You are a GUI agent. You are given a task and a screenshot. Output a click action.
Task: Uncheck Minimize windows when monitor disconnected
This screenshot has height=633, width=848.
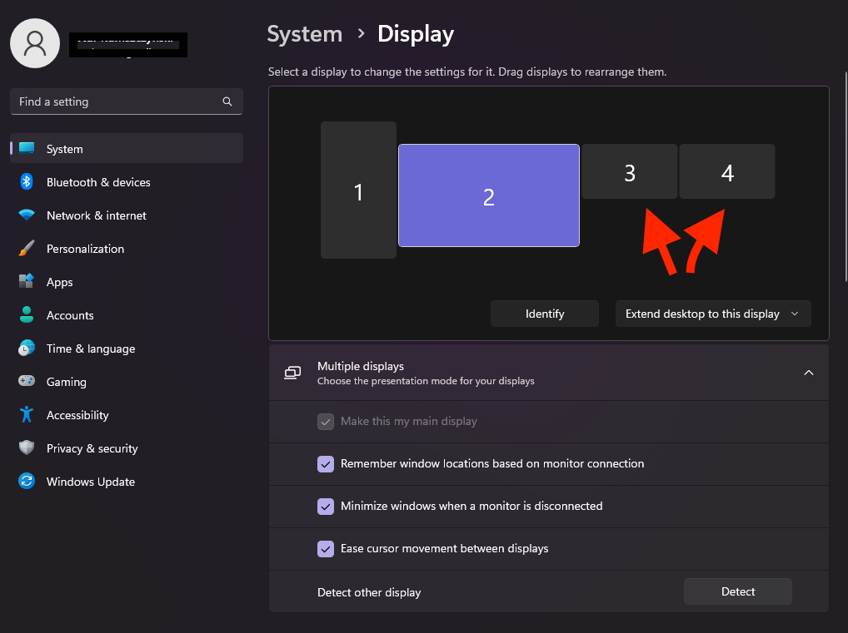[326, 506]
